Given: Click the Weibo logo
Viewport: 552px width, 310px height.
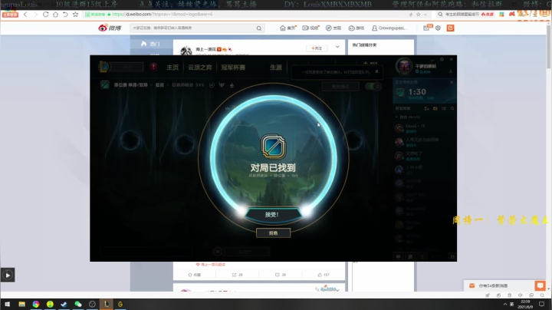Looking at the screenshot, I should click(x=110, y=28).
